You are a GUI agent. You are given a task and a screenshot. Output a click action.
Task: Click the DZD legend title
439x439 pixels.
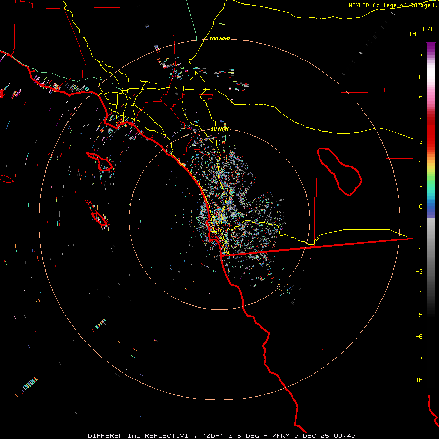429,29
